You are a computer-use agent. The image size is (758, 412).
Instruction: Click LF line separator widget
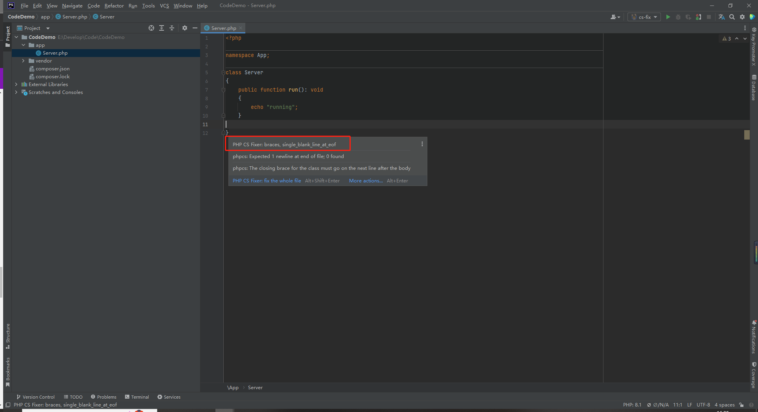(x=690, y=405)
